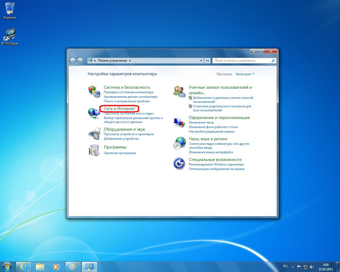Open the Программы category
Image resolution: width=340 pixels, height=272 pixels.
point(115,147)
